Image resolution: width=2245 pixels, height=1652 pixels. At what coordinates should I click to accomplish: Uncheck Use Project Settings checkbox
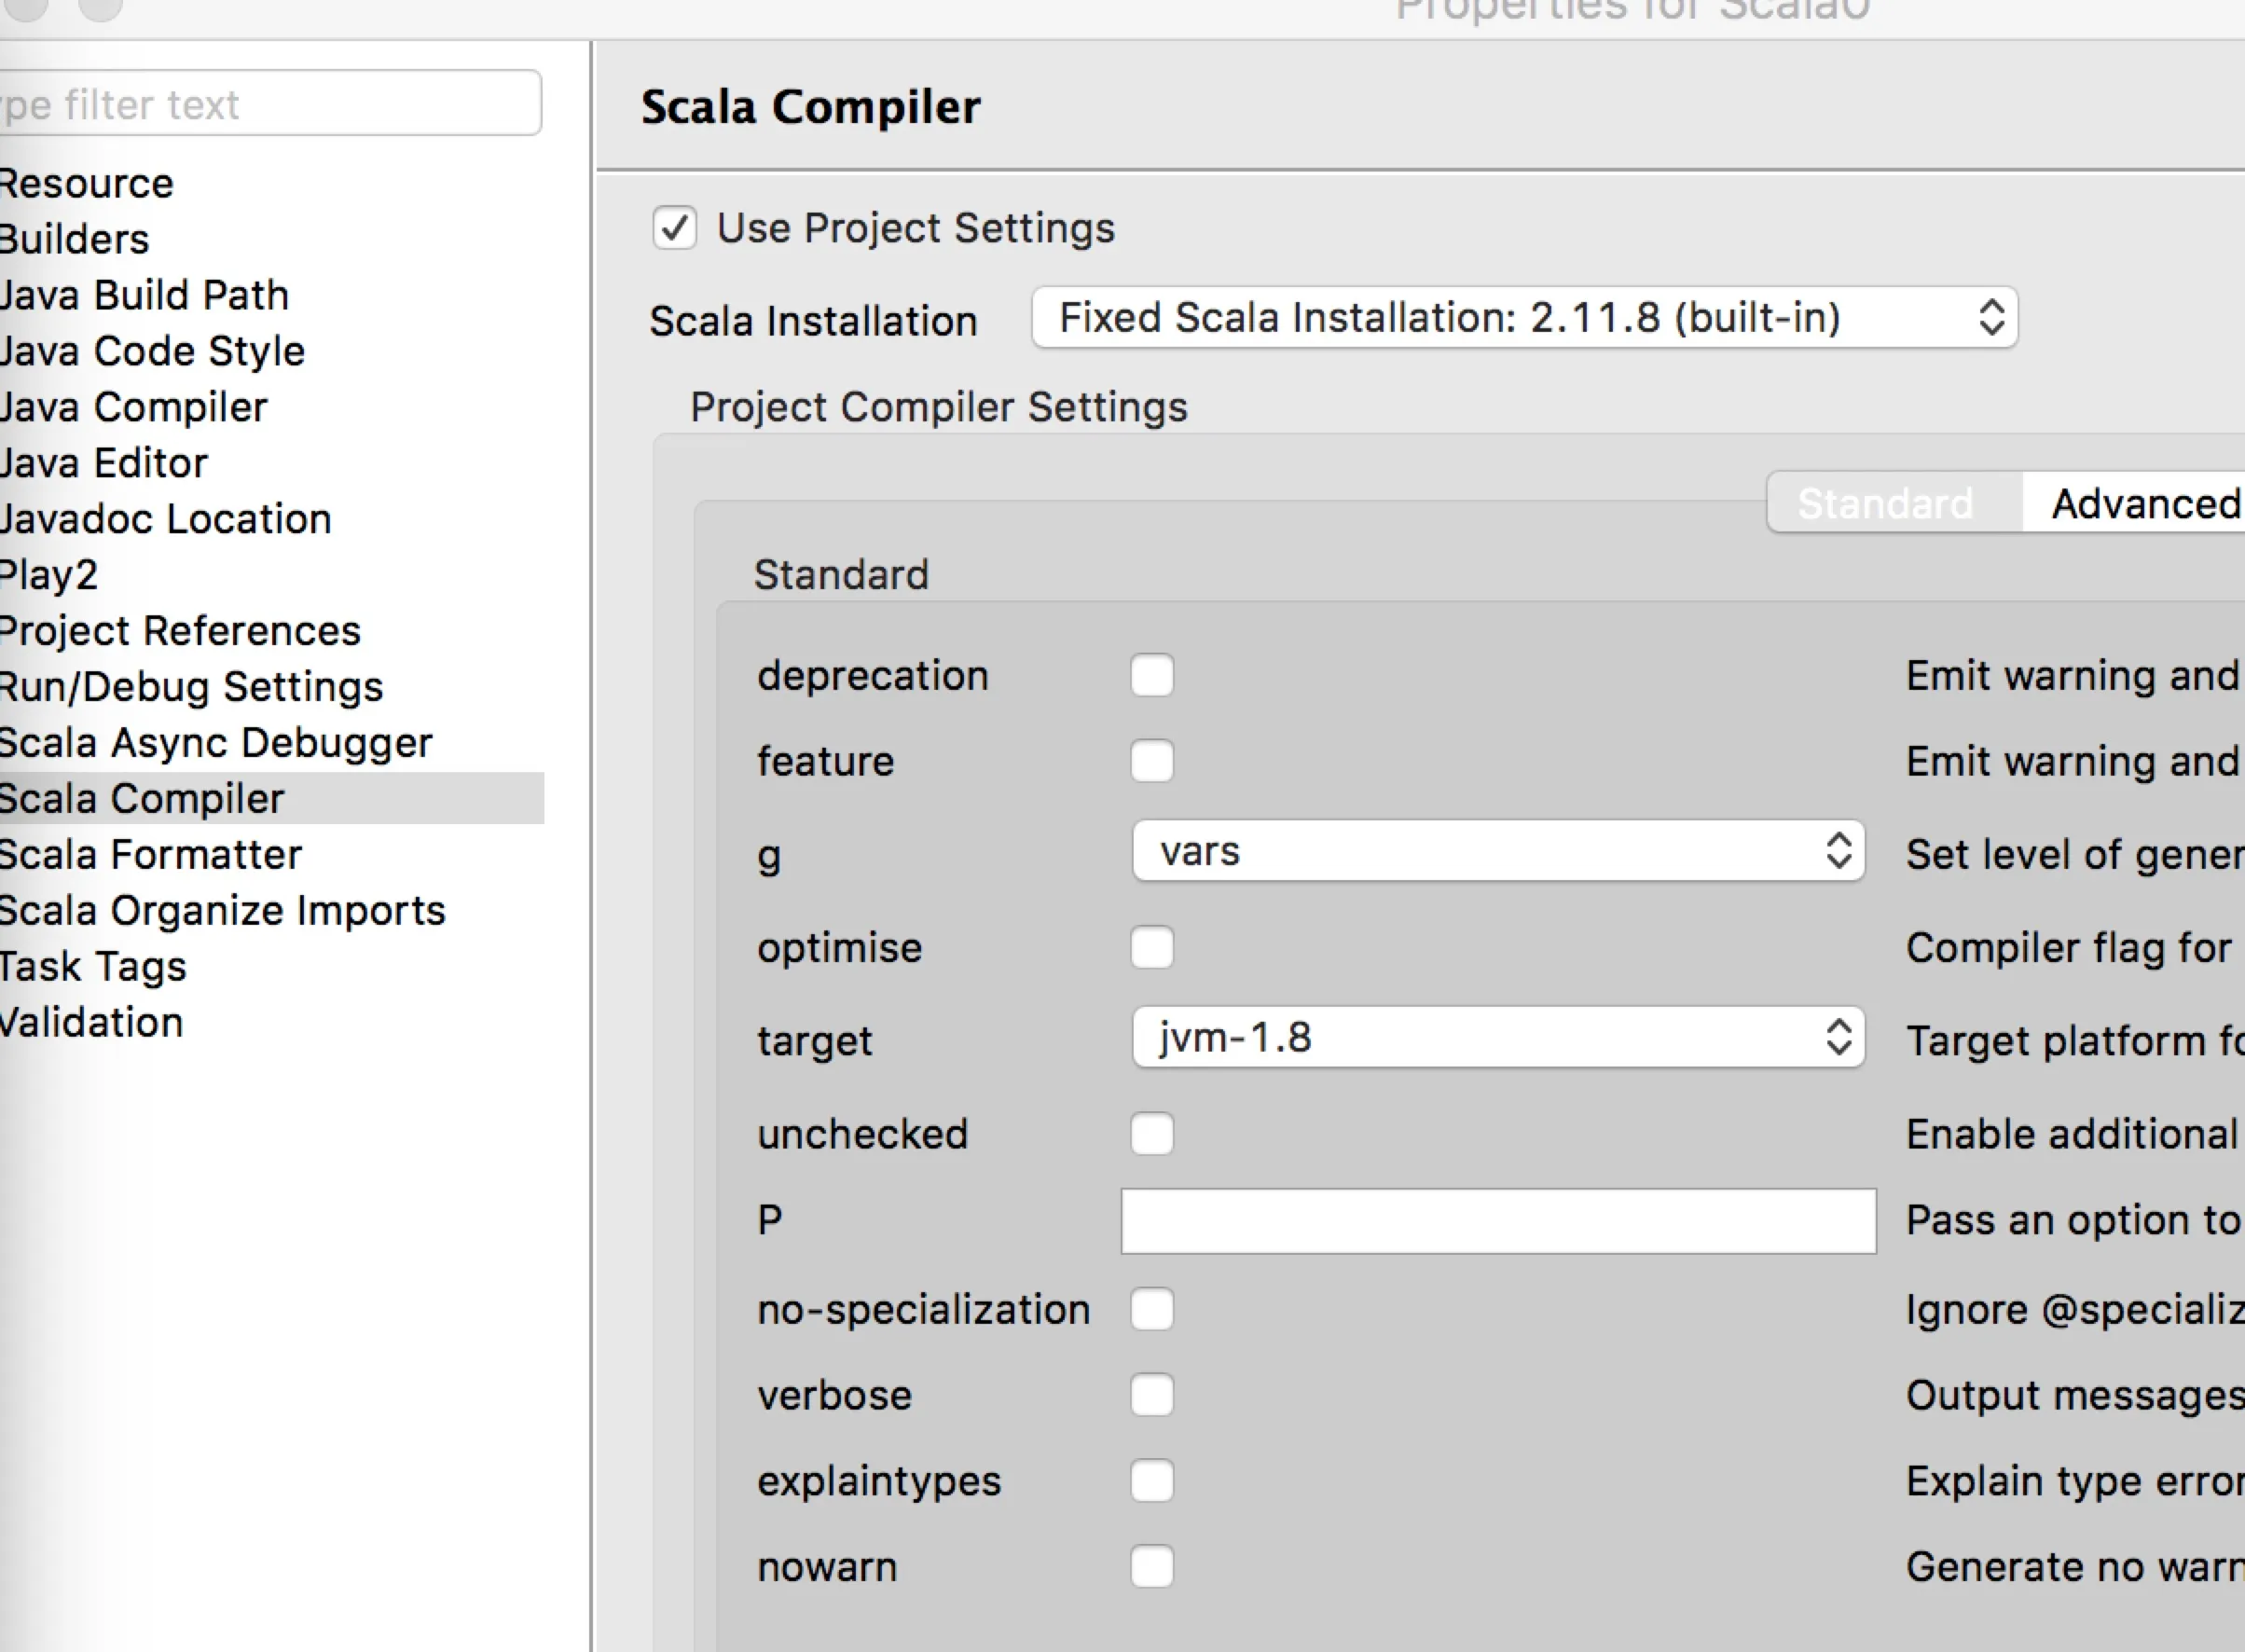[674, 228]
